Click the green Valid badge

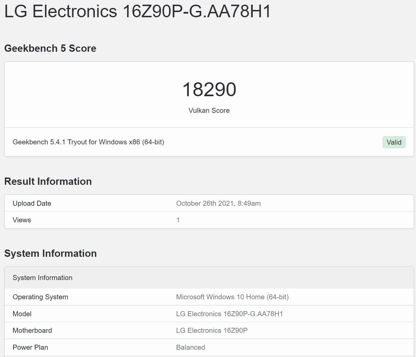point(394,142)
